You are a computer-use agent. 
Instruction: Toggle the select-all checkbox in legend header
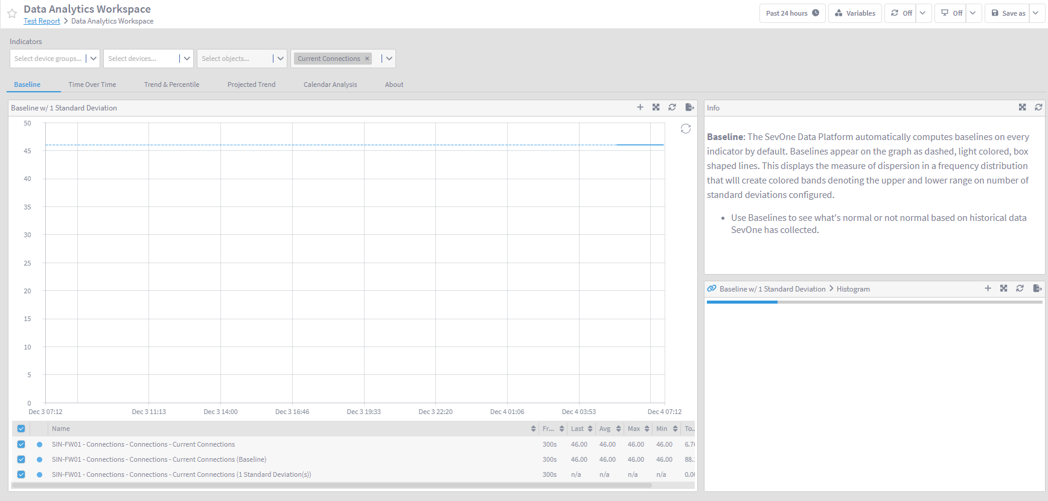[21, 429]
